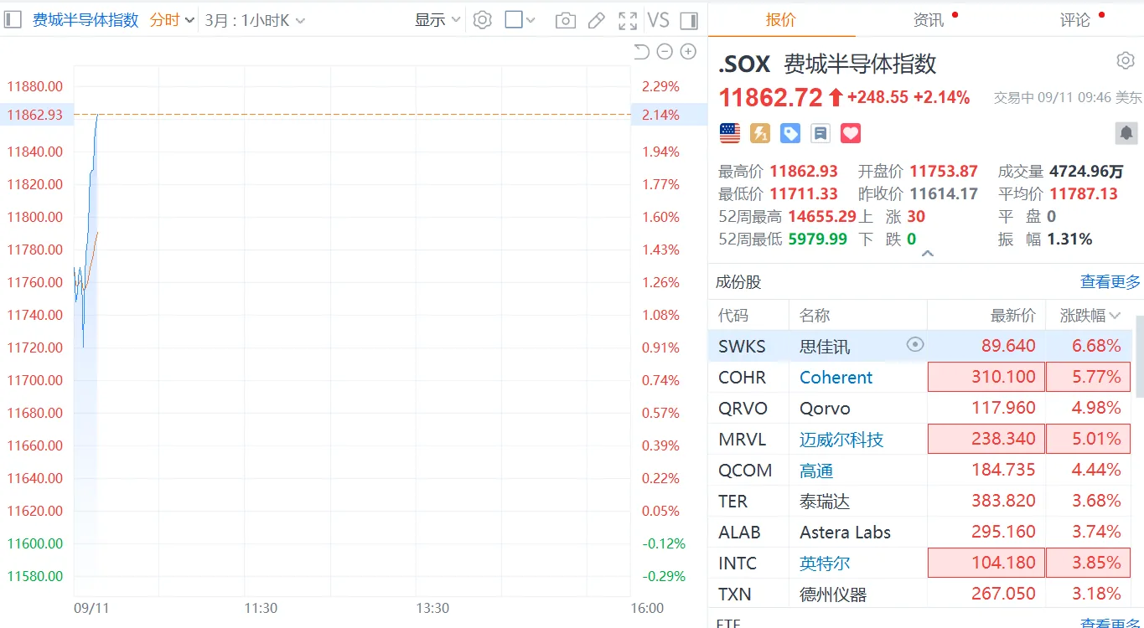The image size is (1144, 628).
Task: Click the orange lightning badge icon
Action: tap(760, 133)
